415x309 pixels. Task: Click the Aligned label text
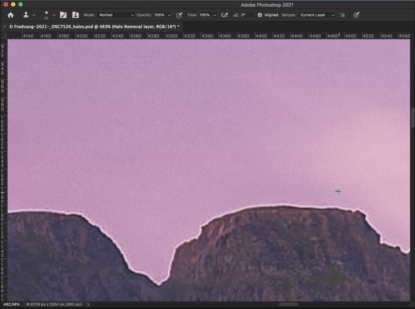pyautogui.click(x=271, y=15)
